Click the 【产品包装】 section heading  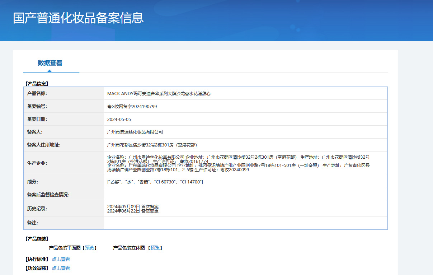pos(37,239)
